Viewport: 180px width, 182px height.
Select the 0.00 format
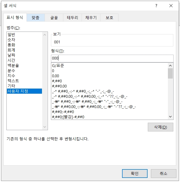click(109, 76)
